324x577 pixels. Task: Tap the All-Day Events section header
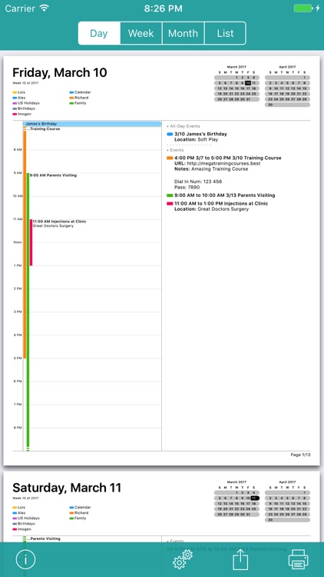coord(183,126)
